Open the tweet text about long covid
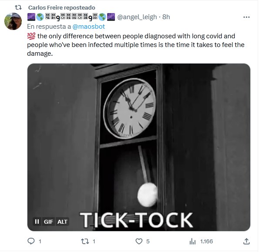The height and width of the screenshot is (252, 259). pos(136,45)
